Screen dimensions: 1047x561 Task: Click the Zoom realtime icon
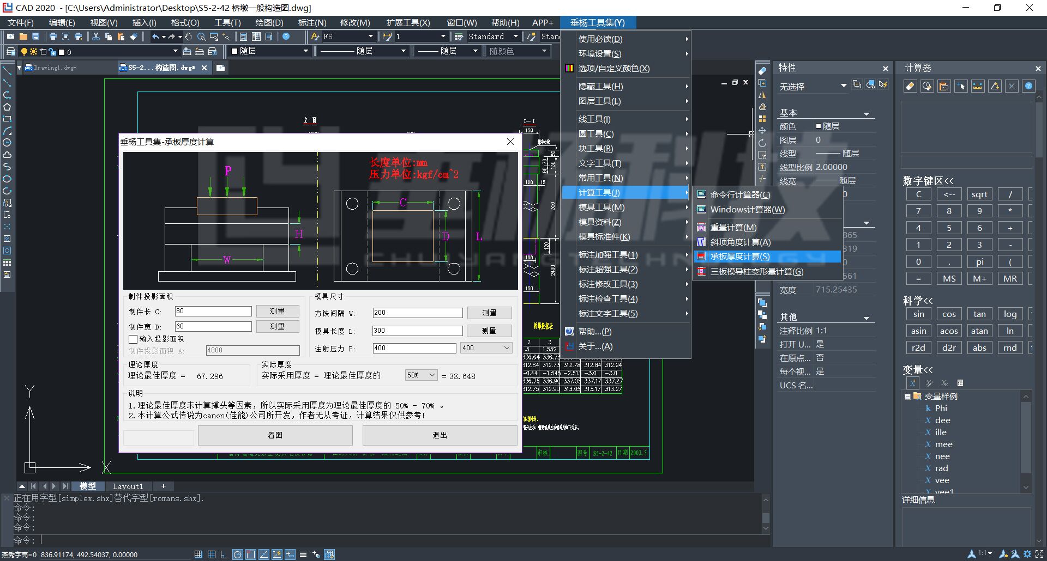click(201, 36)
